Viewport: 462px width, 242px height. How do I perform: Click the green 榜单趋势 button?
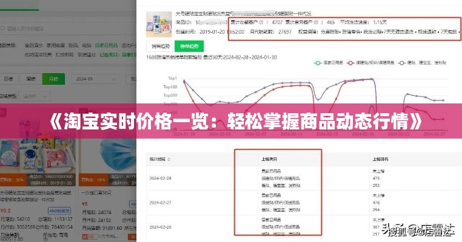(x=187, y=46)
